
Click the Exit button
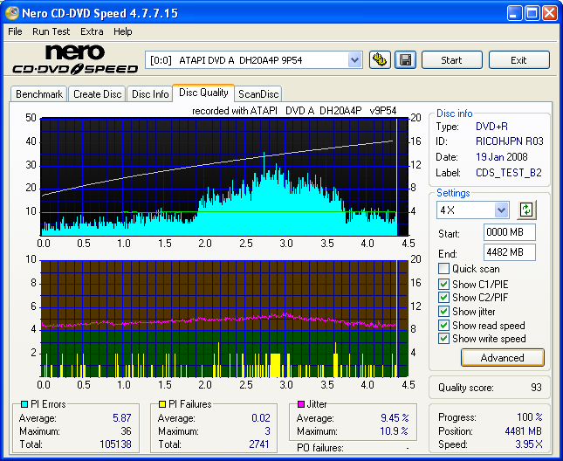[x=518, y=60]
